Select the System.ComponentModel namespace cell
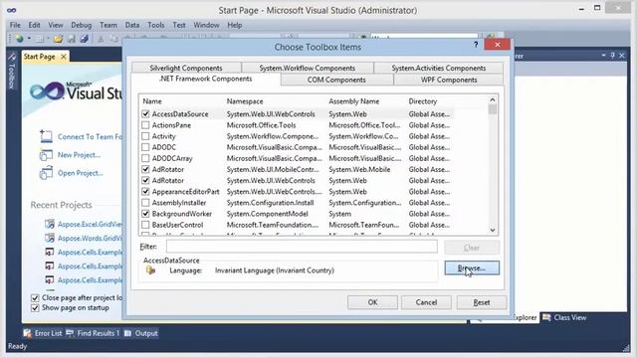637x358 pixels. pyautogui.click(x=268, y=214)
